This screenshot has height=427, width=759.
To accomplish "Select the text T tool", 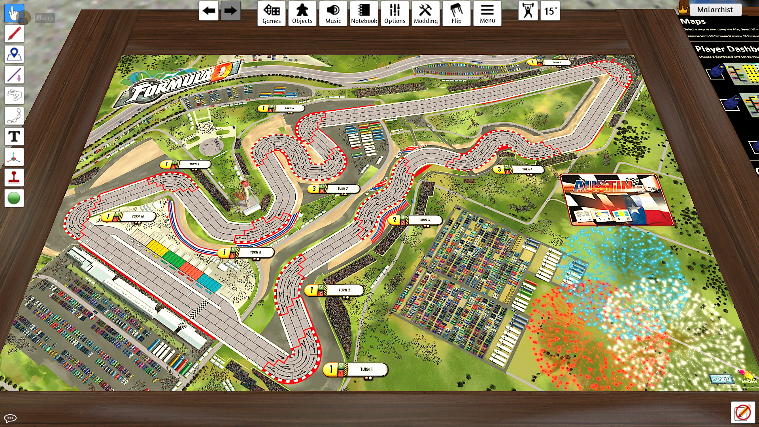I will pyautogui.click(x=14, y=136).
